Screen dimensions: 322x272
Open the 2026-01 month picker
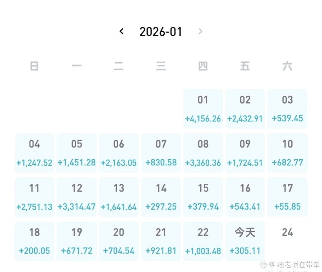(x=161, y=32)
